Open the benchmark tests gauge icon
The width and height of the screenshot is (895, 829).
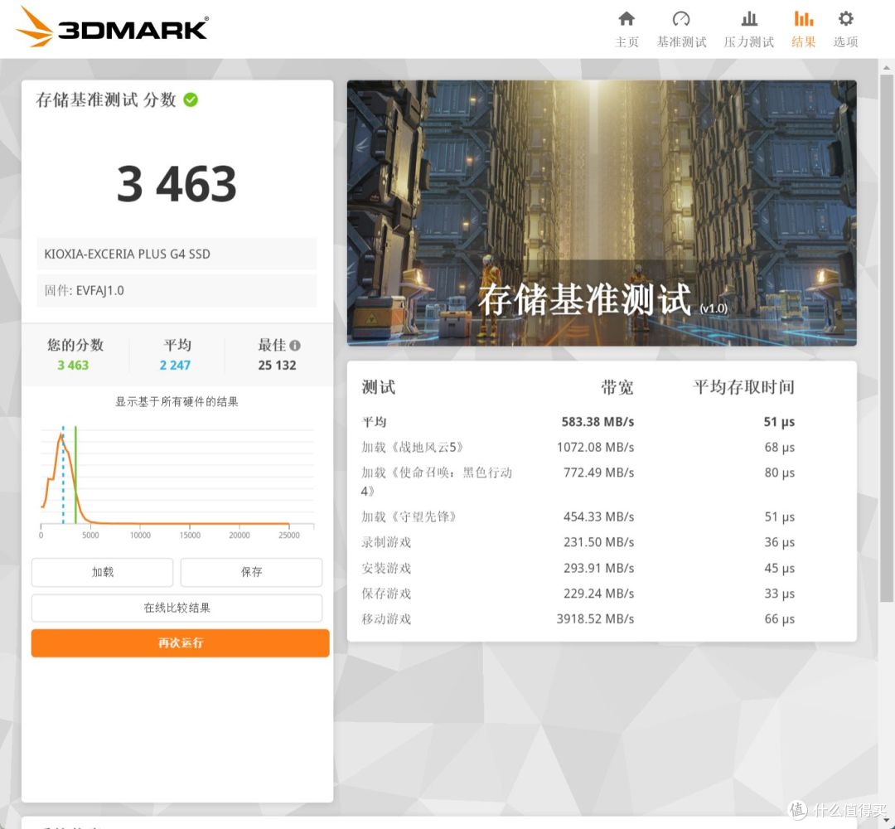681,19
